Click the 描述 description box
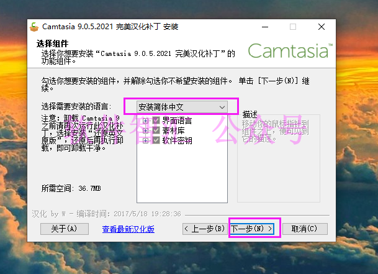 click(x=279, y=158)
